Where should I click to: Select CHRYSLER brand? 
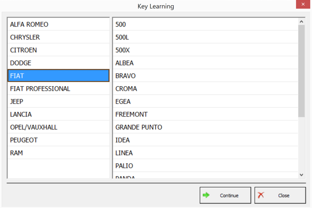[58, 37]
